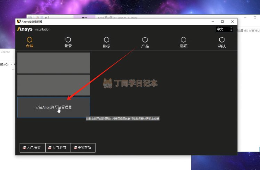Expand the chevron after (C:) in Explorer path
Screen dimensions: 260x170
click(x=11, y=64)
